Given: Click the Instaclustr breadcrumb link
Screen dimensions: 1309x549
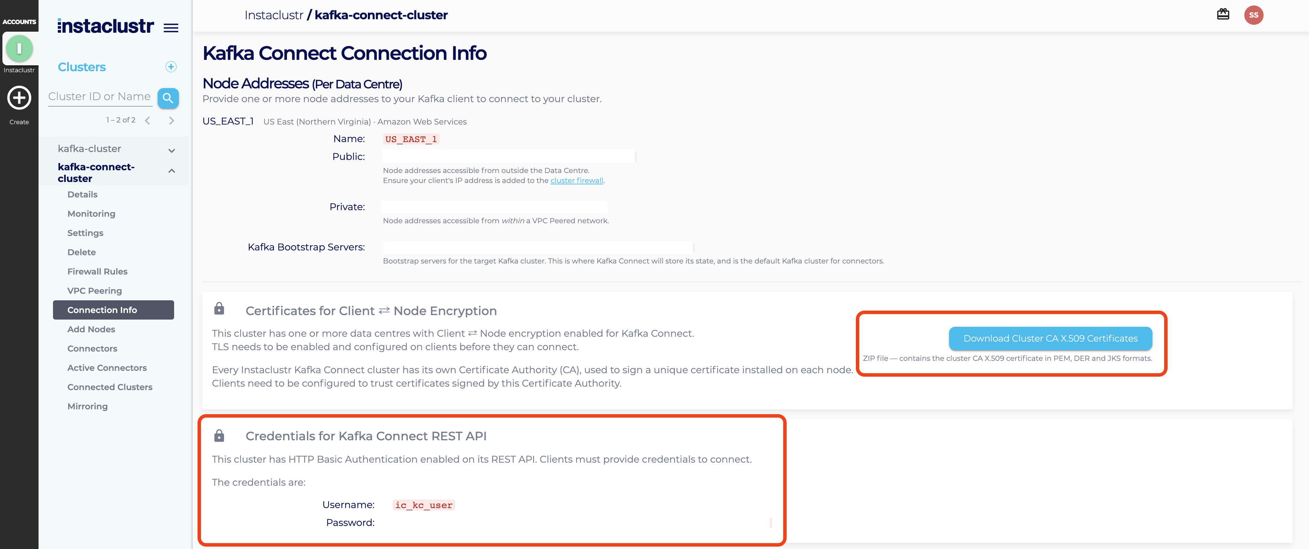Looking at the screenshot, I should click(x=273, y=15).
